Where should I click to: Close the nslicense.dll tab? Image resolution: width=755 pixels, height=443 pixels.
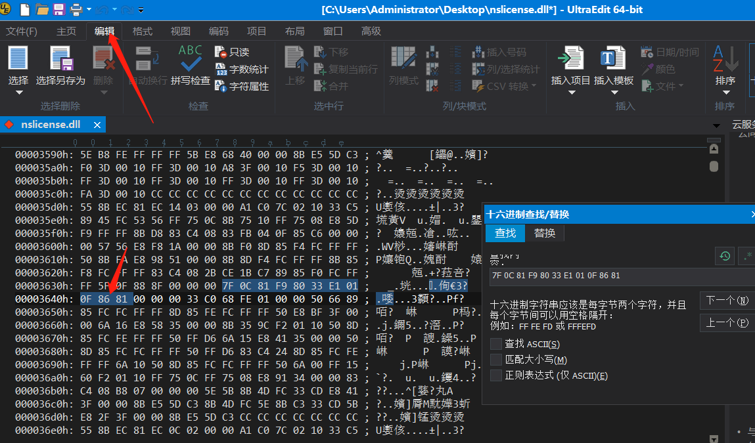(97, 125)
